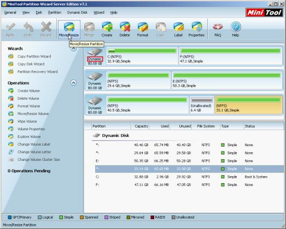This screenshot has height=229, width=286.
Task: Select the 33.1 GB NTFS highlighted block
Action: pyautogui.click(x=249, y=105)
